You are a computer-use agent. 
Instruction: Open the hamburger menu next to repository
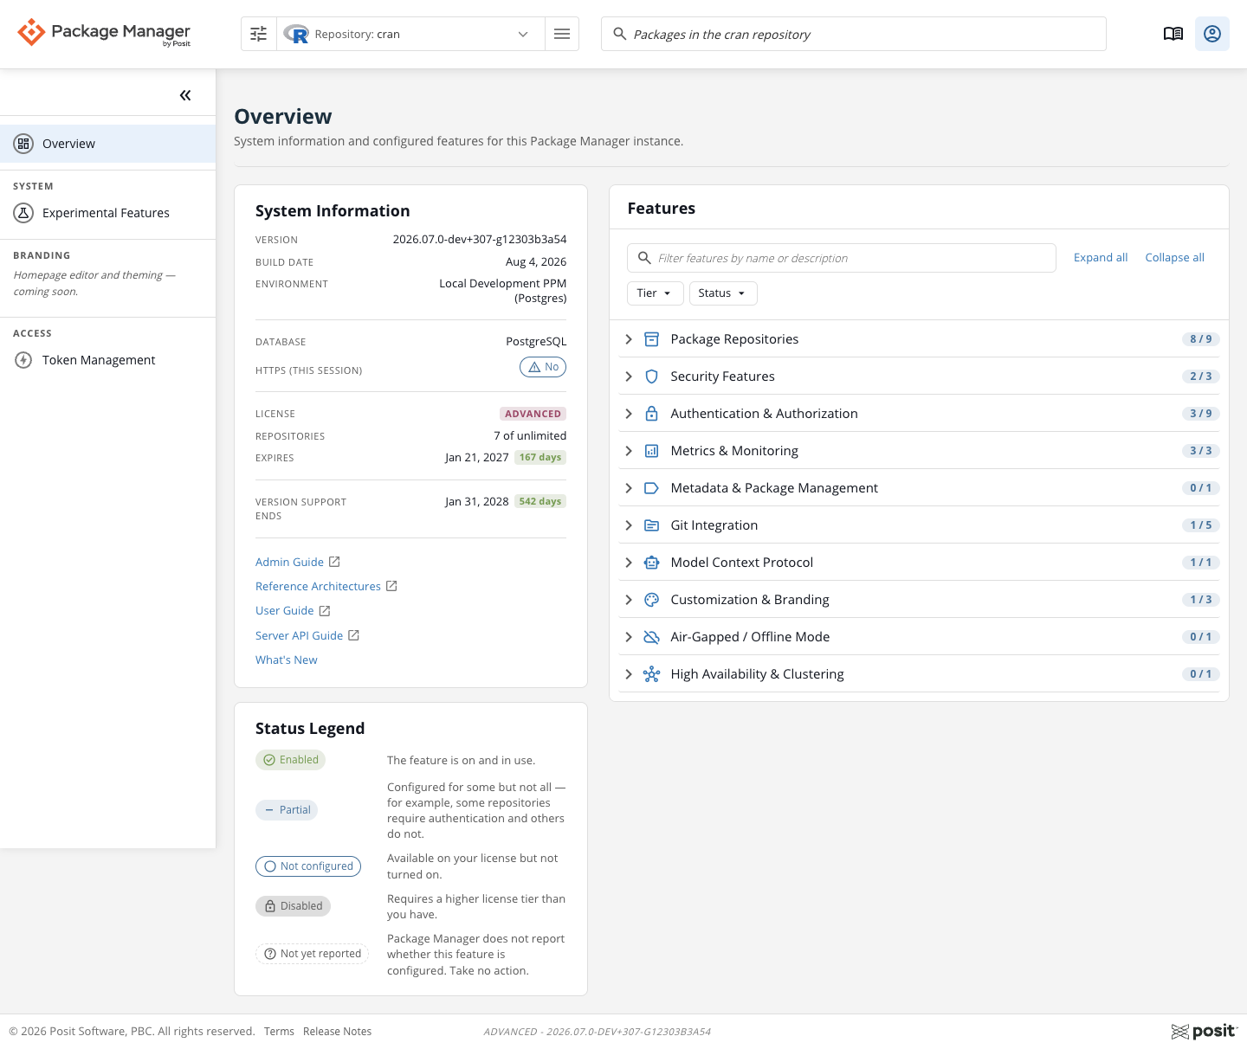point(562,34)
